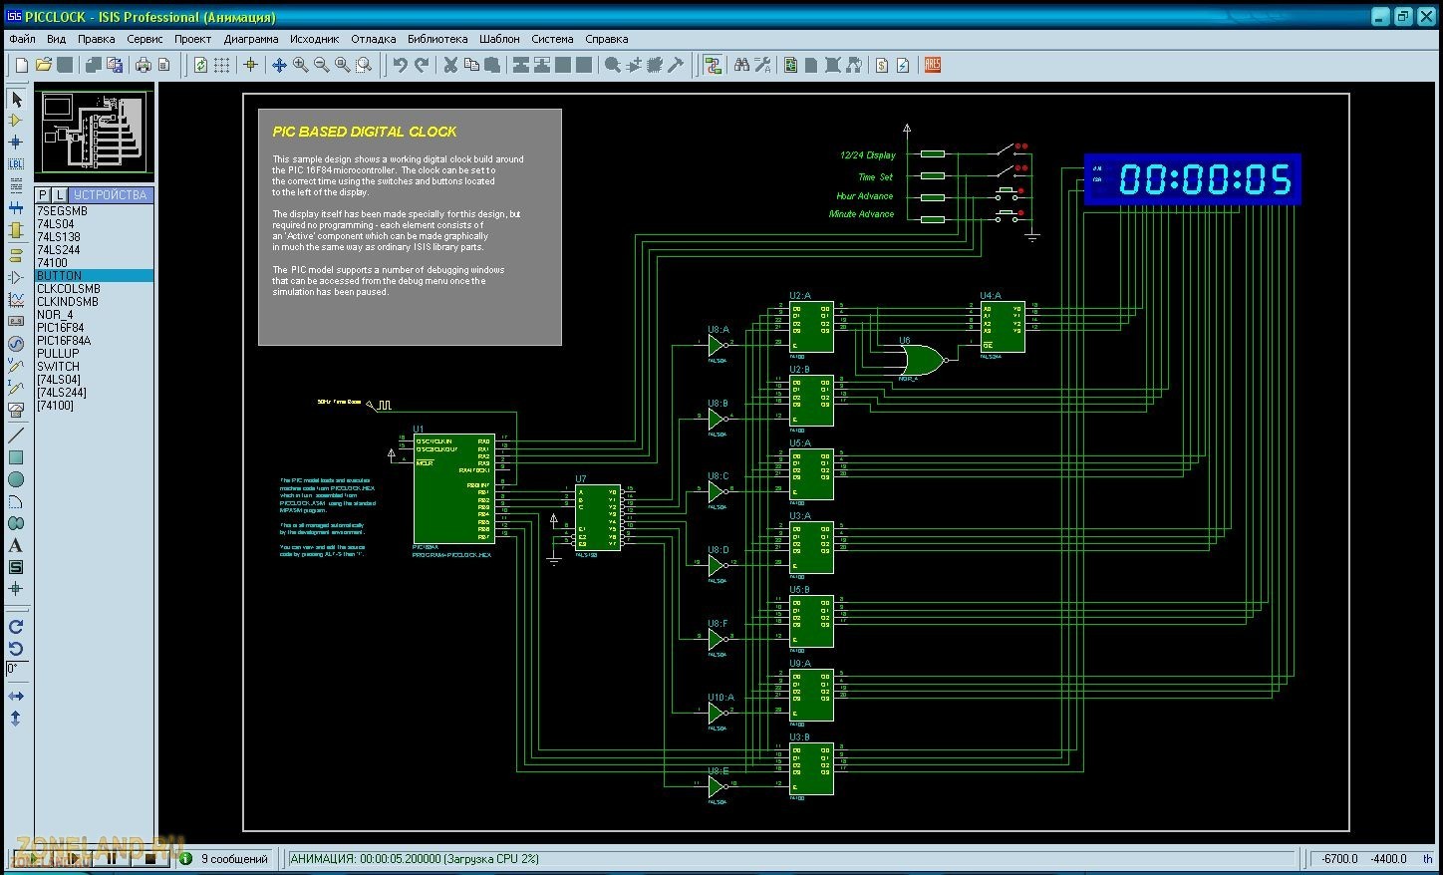Screen dimensions: 1443x875
Task: Open a design with the folder icon
Action: (43, 65)
